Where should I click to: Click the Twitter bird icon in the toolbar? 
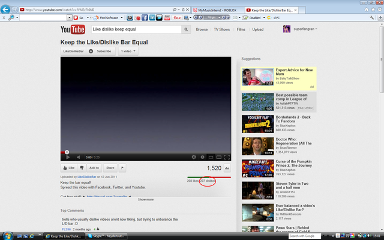coord(159,17)
